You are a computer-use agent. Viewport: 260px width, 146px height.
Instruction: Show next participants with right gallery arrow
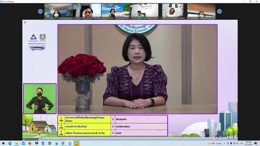point(219,11)
